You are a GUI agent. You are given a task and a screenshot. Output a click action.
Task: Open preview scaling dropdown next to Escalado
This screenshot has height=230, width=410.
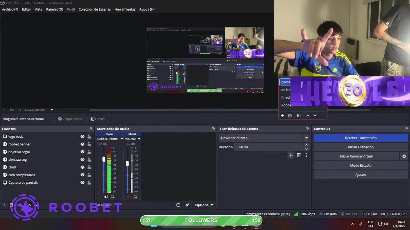pos(52,110)
